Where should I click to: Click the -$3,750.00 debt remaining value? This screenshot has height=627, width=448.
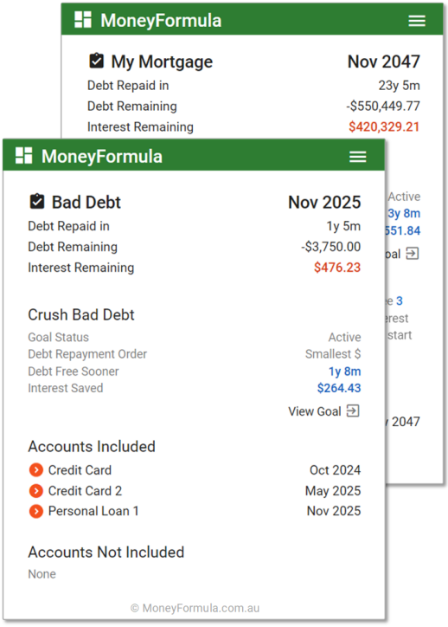[x=331, y=247]
